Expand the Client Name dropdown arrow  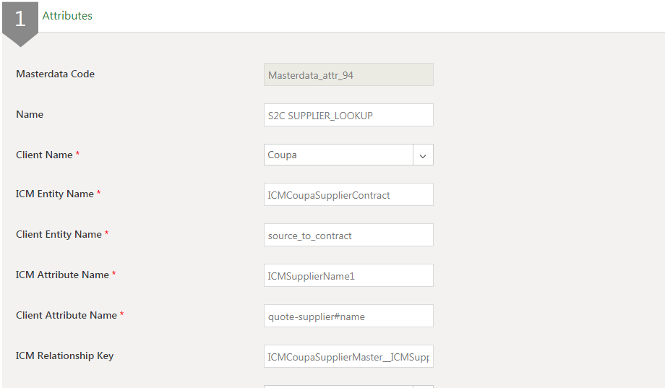[423, 155]
